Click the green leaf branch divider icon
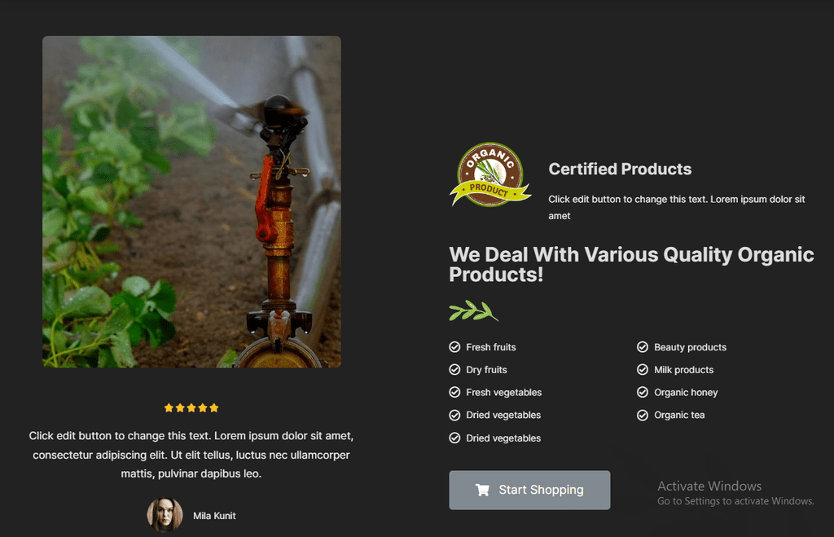Screen dimensions: 834x537 (x=473, y=310)
